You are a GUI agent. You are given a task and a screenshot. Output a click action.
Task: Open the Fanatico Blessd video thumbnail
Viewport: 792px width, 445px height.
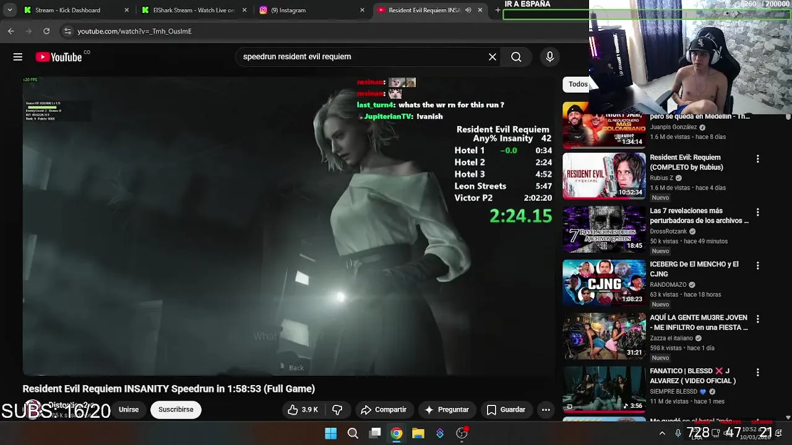pos(604,389)
